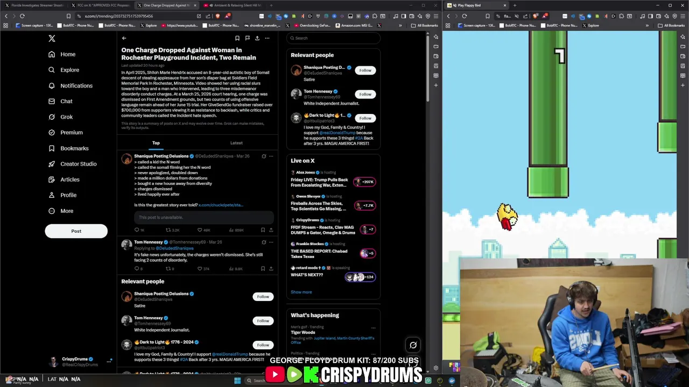Click the X logo in the sidebar
Image resolution: width=689 pixels, height=387 pixels.
click(52, 38)
